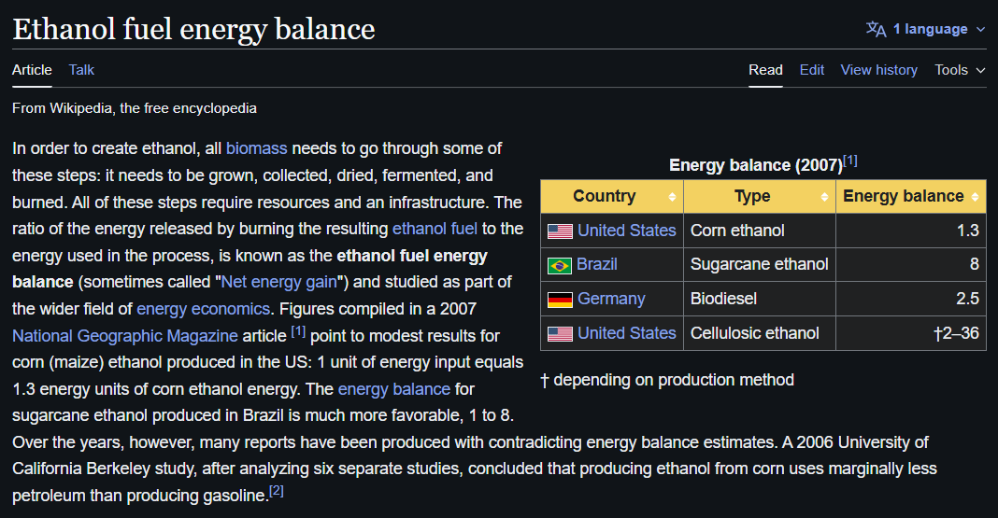This screenshot has height=518, width=998.
Task: Click From Wikipedia, the free encyclopedia tagline
Action: click(135, 108)
